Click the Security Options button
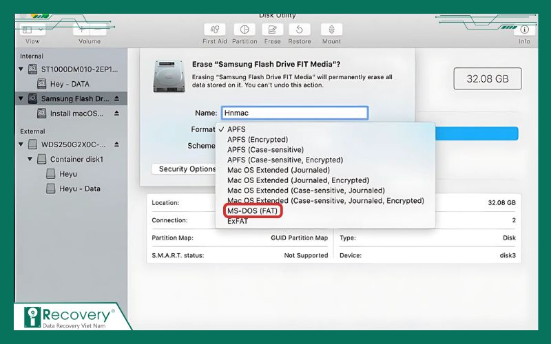Screen dimensions: 551x344 [187, 169]
